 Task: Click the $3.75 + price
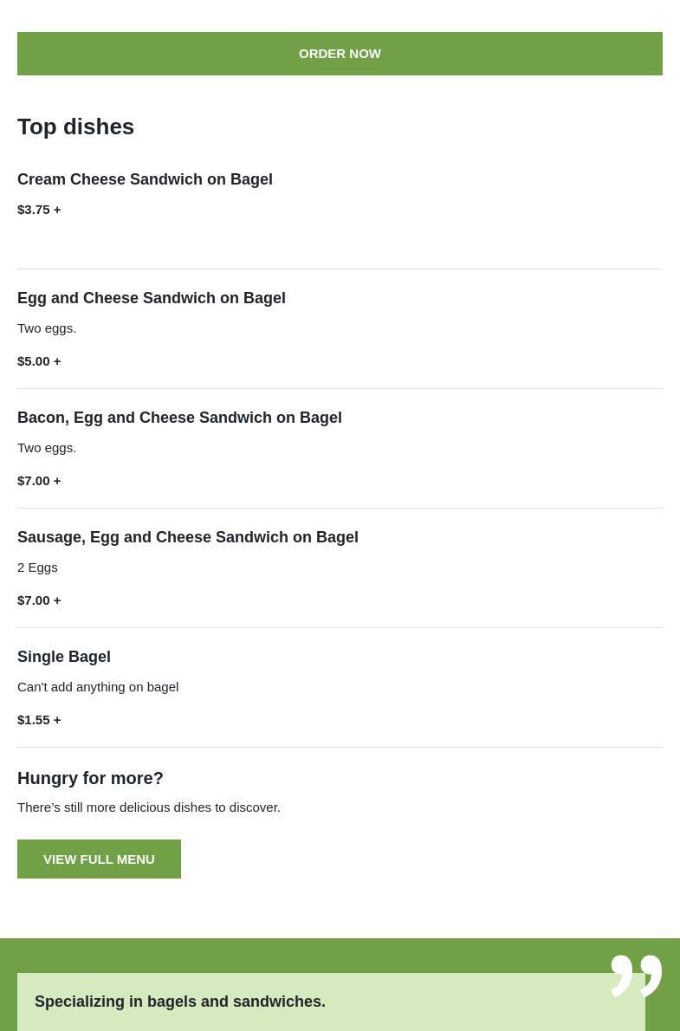coord(39,210)
